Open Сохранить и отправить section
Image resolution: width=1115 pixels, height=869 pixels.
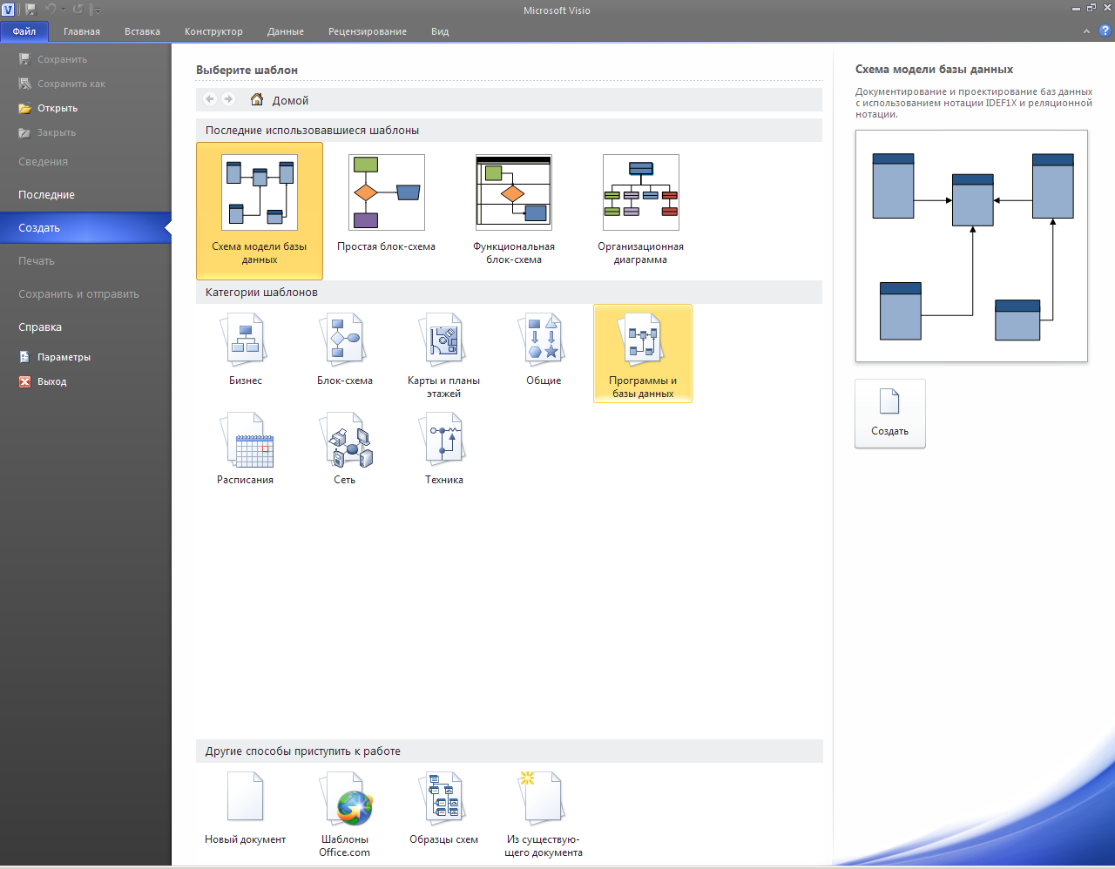pos(85,294)
